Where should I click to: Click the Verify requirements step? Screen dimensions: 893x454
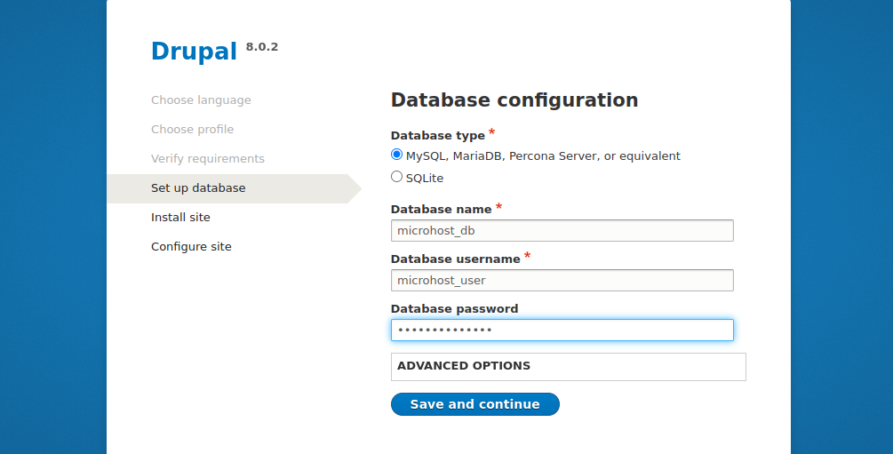(x=208, y=158)
